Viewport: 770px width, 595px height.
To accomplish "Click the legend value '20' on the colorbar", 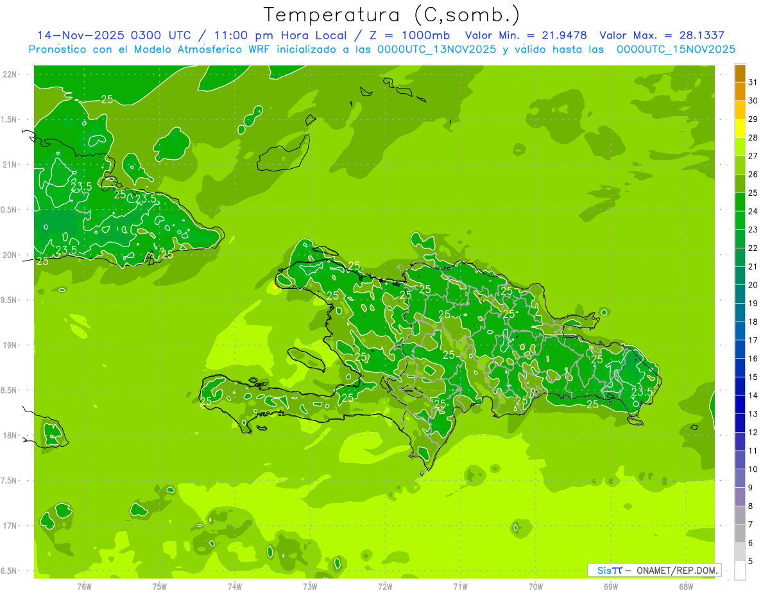I will [x=753, y=285].
